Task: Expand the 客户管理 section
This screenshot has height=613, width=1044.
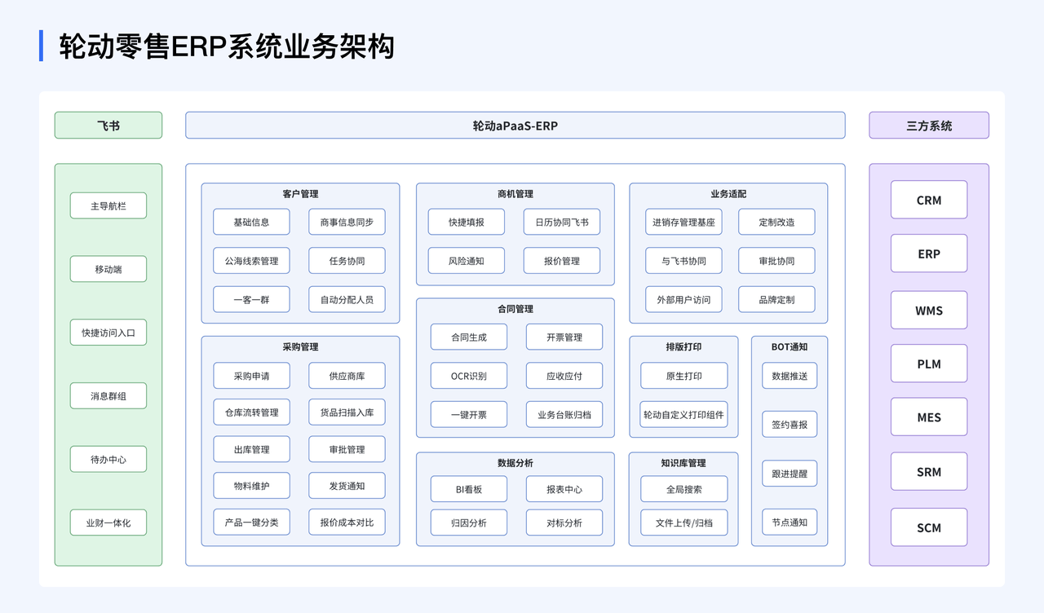Action: click(299, 194)
